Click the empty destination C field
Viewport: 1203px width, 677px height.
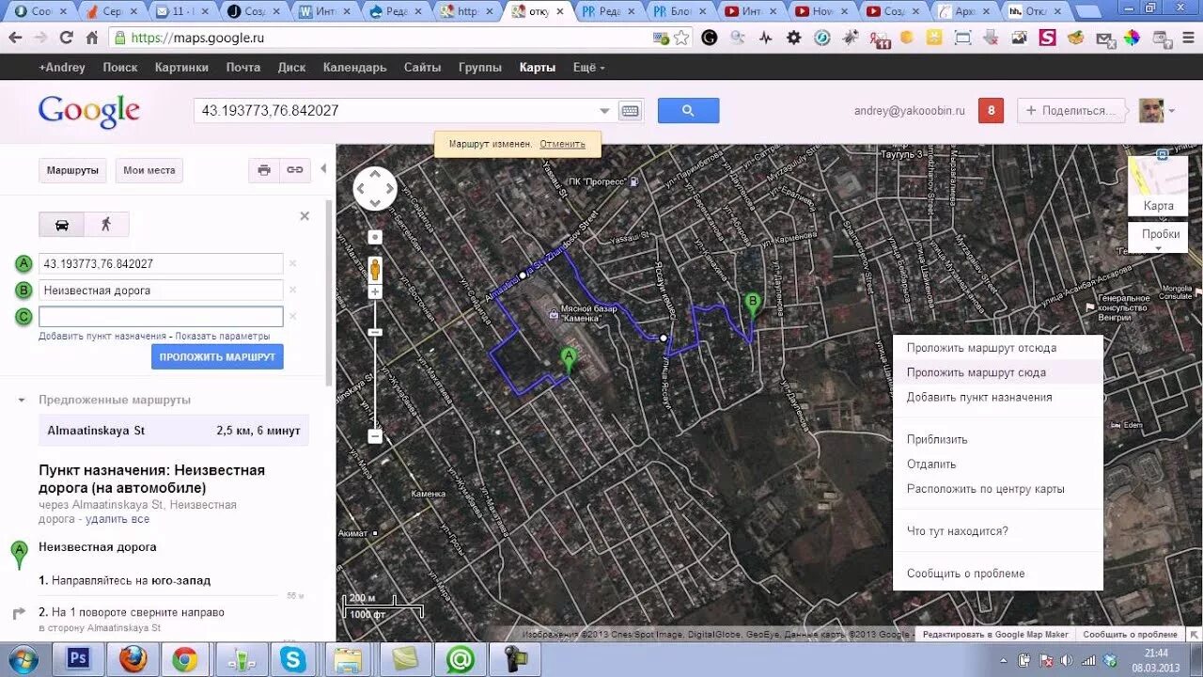click(161, 317)
